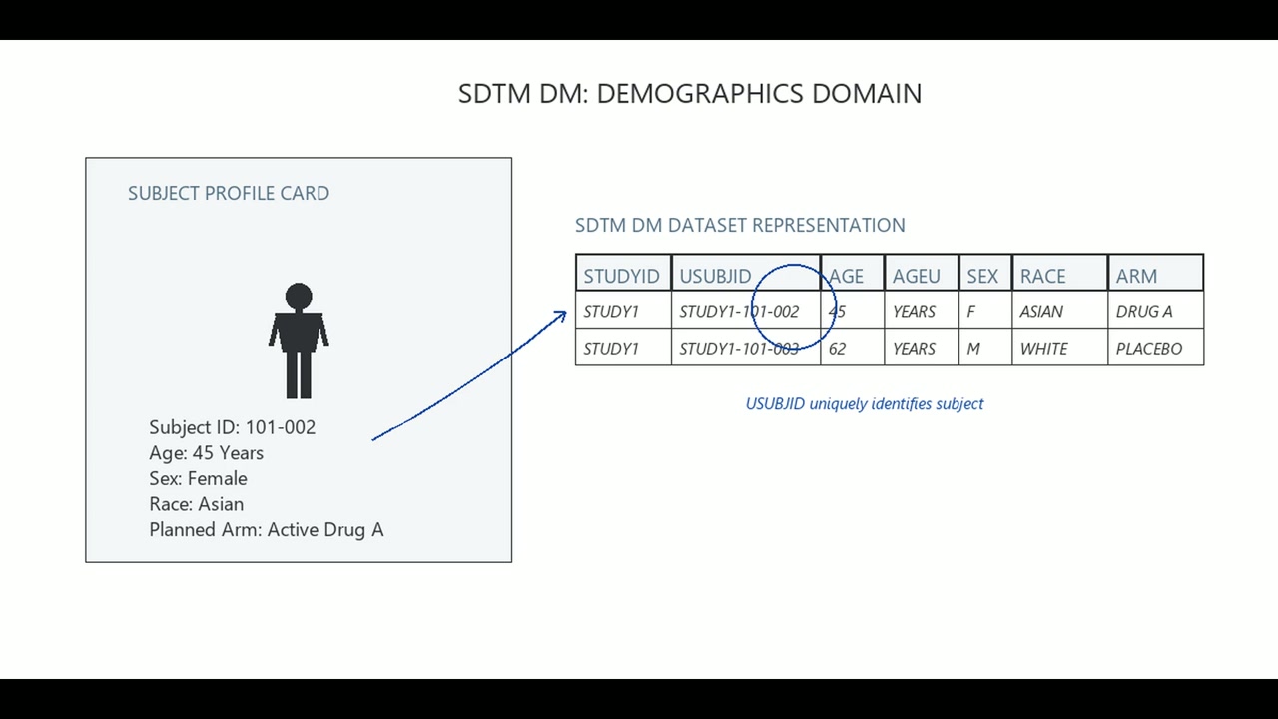Click the STUDYID column header

[x=623, y=274]
